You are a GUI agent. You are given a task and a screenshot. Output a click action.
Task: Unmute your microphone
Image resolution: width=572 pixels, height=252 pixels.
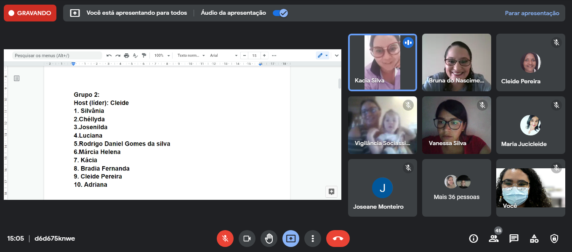225,239
